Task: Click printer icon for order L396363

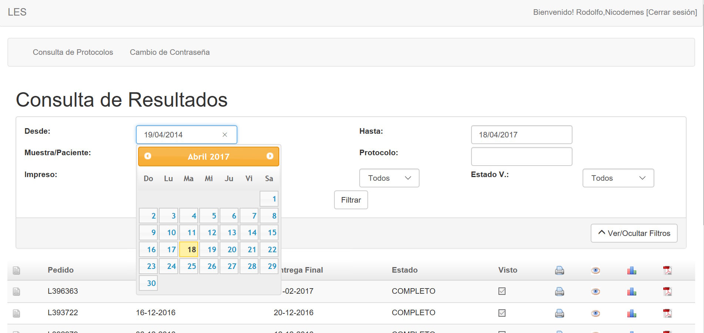Action: [x=559, y=292]
